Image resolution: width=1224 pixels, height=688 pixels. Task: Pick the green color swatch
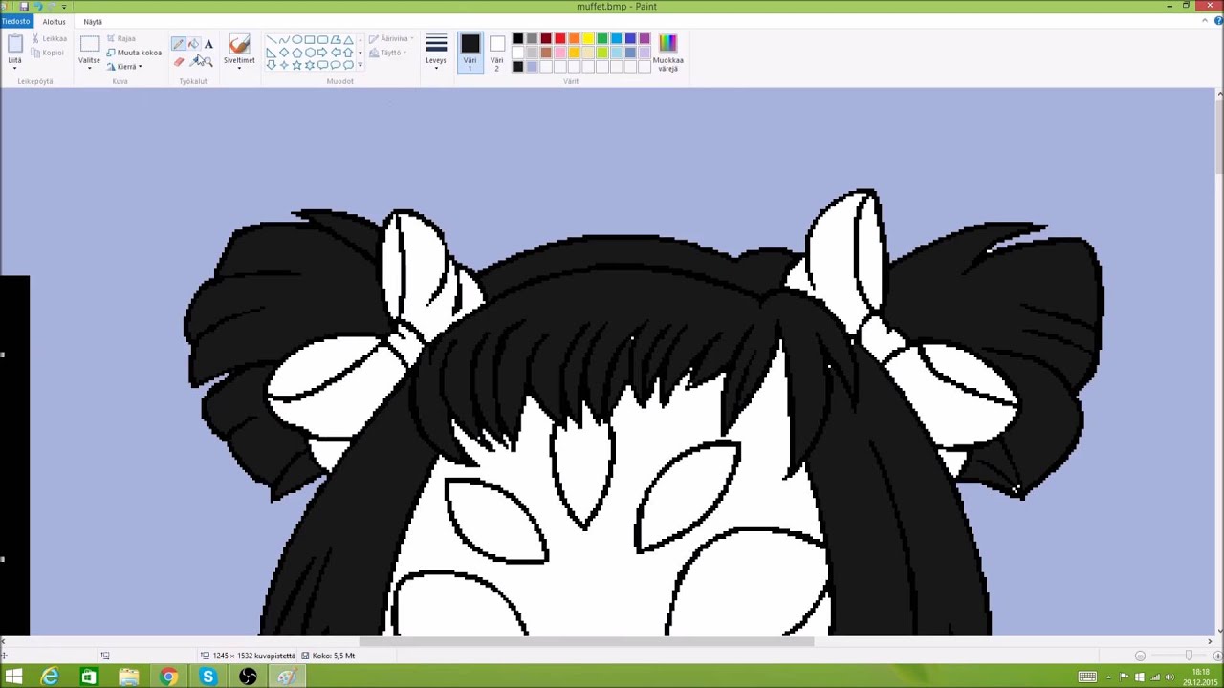coord(602,39)
